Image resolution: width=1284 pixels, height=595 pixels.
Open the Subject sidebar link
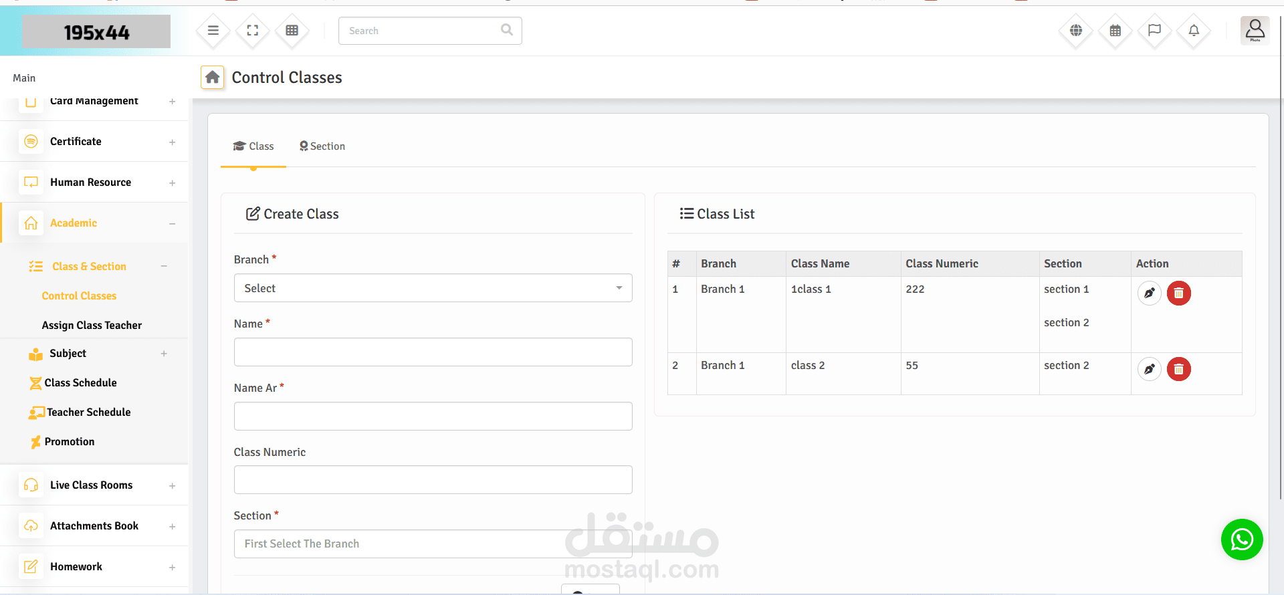[68, 354]
